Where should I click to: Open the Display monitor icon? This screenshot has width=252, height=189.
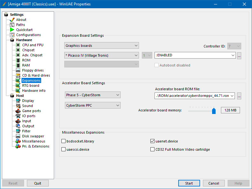[x=18, y=101]
